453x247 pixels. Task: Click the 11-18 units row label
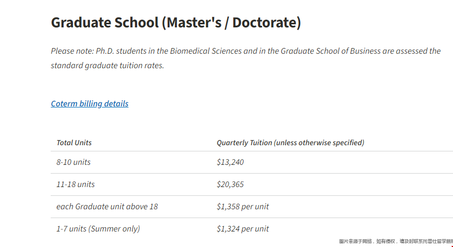75,184
